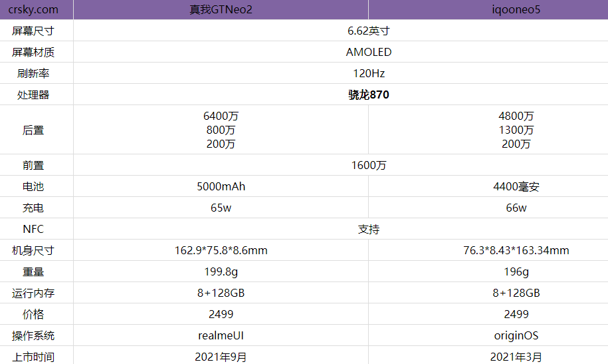Select the 65w charging cell
Screen dimensions: 608x364
pyautogui.click(x=221, y=208)
